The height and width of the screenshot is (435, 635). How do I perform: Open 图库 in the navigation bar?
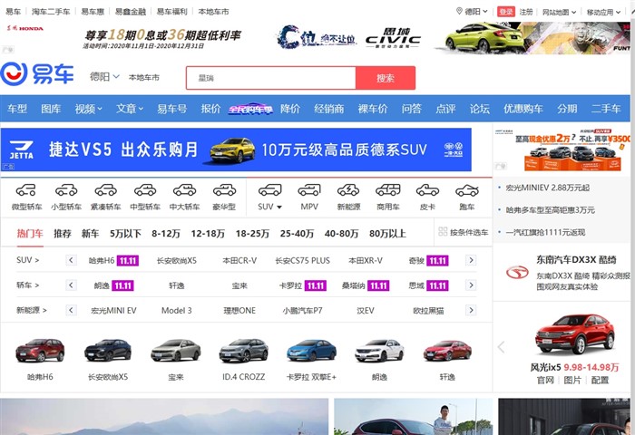click(51, 109)
